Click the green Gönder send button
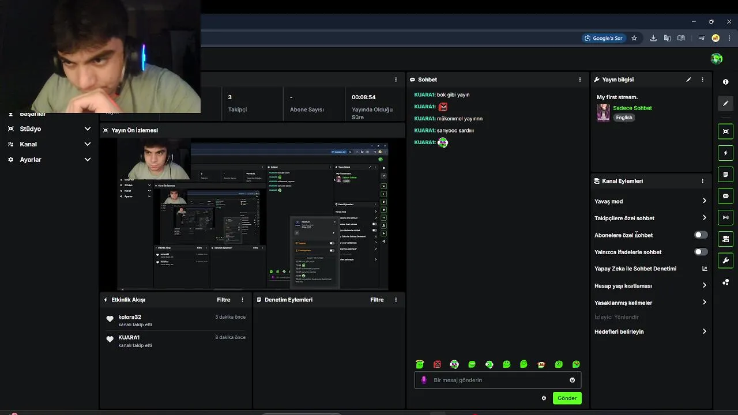Viewport: 738px width, 415px height. coord(567,398)
